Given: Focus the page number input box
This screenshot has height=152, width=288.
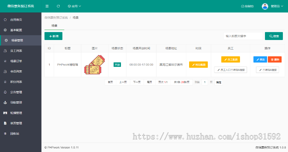Looking at the screenshot, I should coord(204,82).
